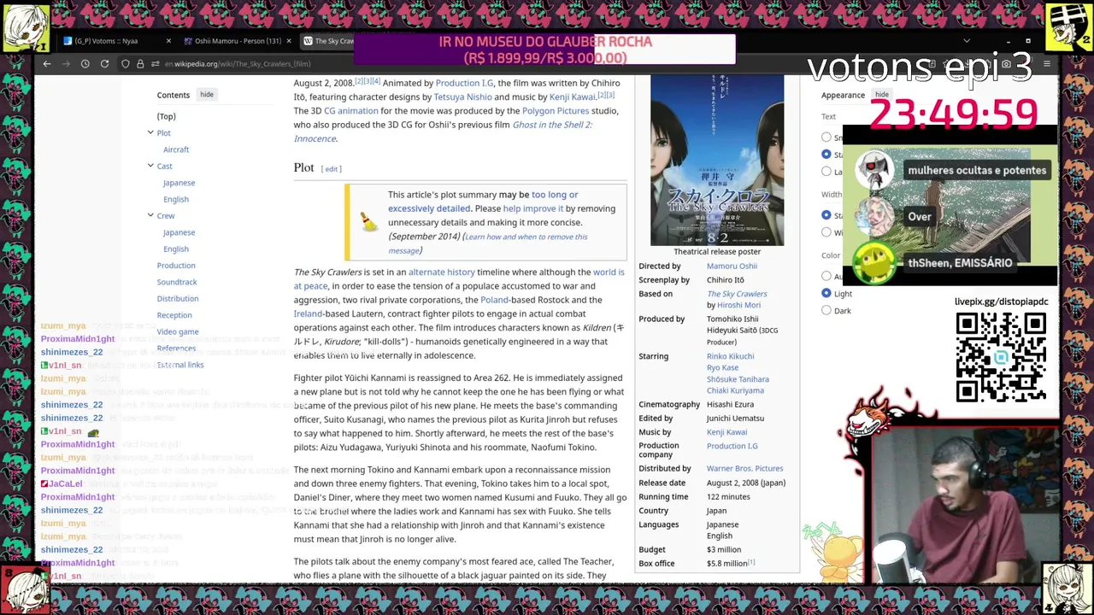Image resolution: width=1094 pixels, height=615 pixels.
Task: Select the Large text size radio
Action: click(826, 172)
